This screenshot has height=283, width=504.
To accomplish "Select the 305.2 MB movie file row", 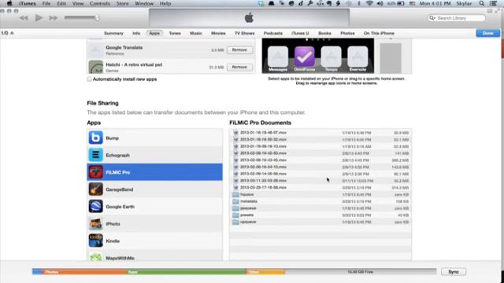I will (321, 160).
